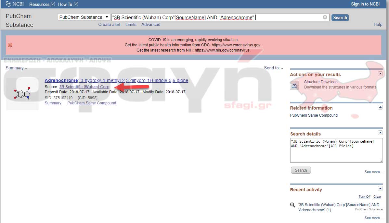Open the Limits link
This screenshot has width=389, height=223.
(x=131, y=25)
